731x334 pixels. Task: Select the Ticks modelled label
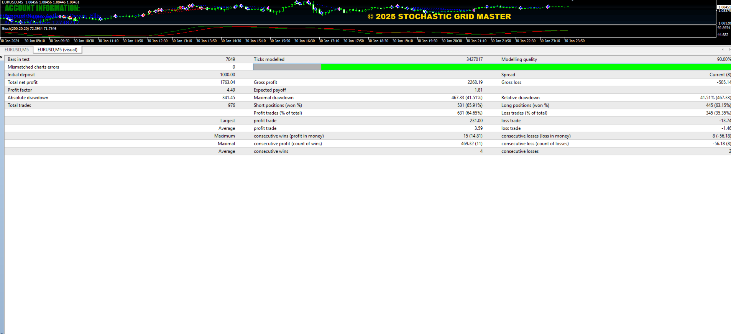[x=269, y=59]
